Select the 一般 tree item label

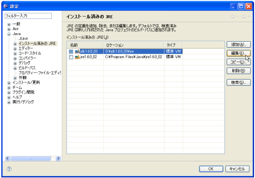coord(17,24)
